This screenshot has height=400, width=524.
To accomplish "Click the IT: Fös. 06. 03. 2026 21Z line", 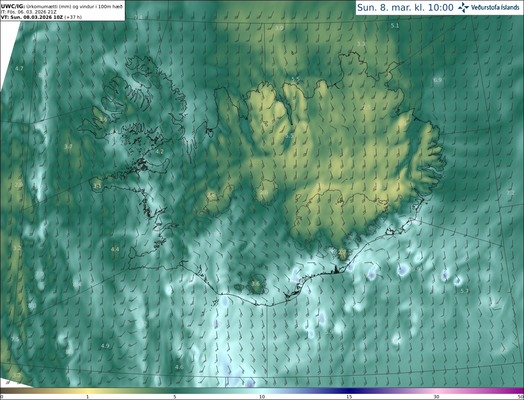I will [x=29, y=12].
